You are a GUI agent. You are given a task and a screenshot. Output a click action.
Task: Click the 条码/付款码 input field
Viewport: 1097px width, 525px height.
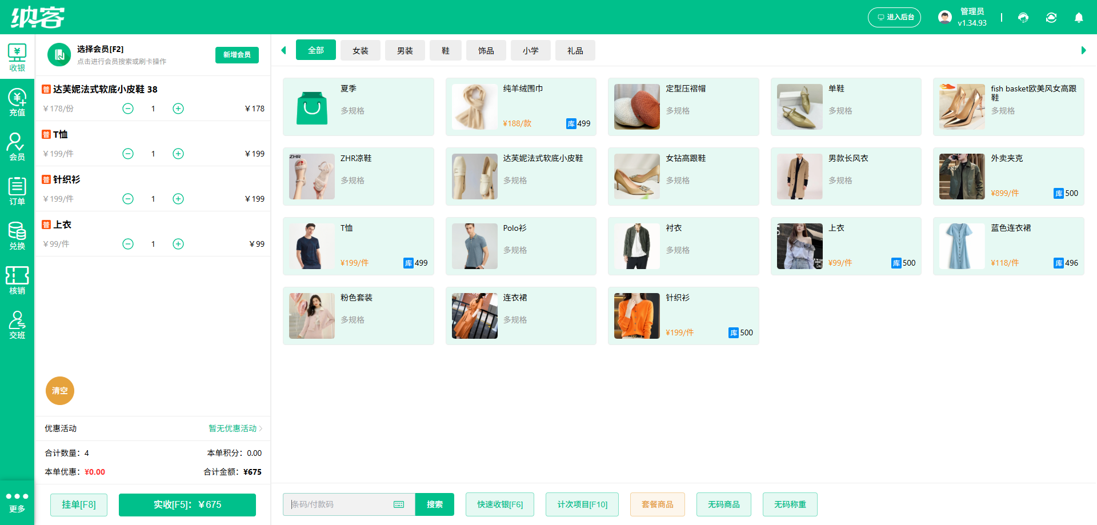pyautogui.click(x=349, y=504)
